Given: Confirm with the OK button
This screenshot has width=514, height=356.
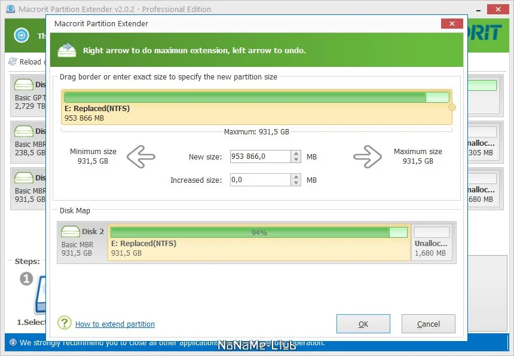Looking at the screenshot, I should [363, 324].
